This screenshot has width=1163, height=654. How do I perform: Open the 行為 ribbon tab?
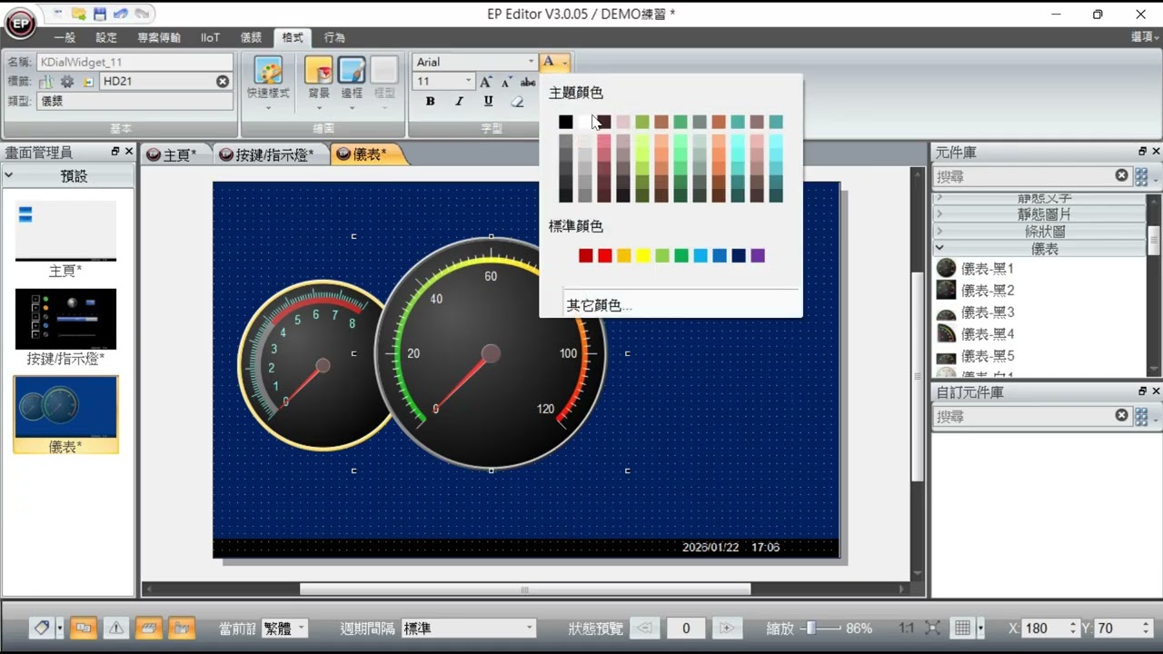coord(334,37)
